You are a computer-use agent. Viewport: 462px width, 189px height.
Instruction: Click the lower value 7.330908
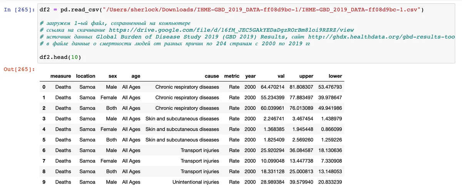pos(330,161)
